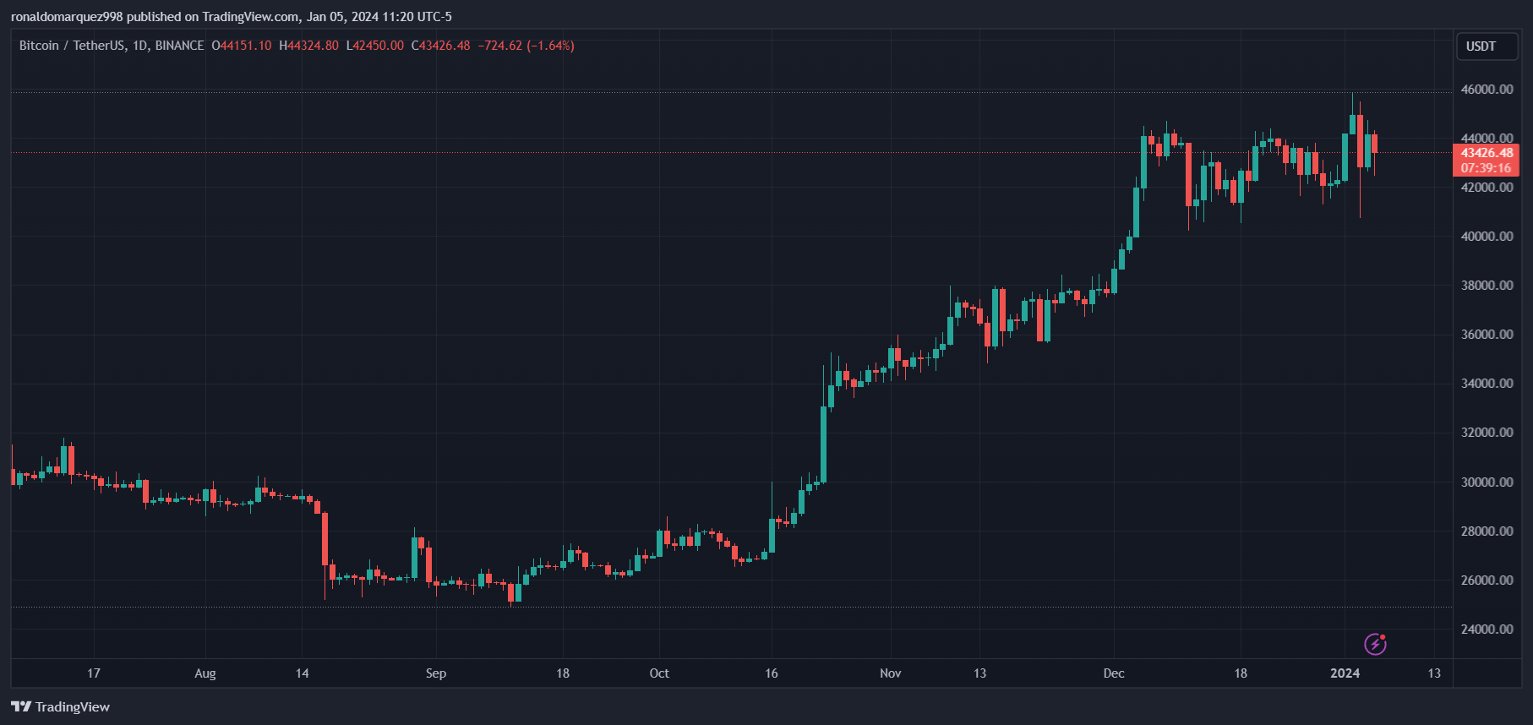Click the close value "C43426.48"
1533x725 pixels.
[441, 46]
